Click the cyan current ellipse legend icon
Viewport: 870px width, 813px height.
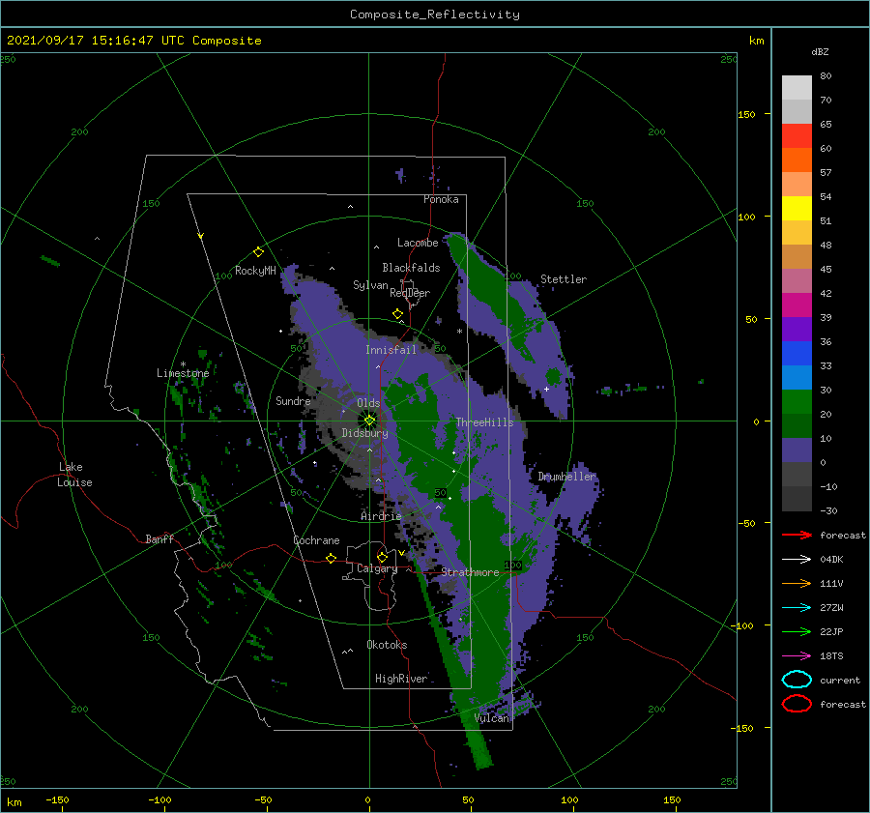(797, 680)
